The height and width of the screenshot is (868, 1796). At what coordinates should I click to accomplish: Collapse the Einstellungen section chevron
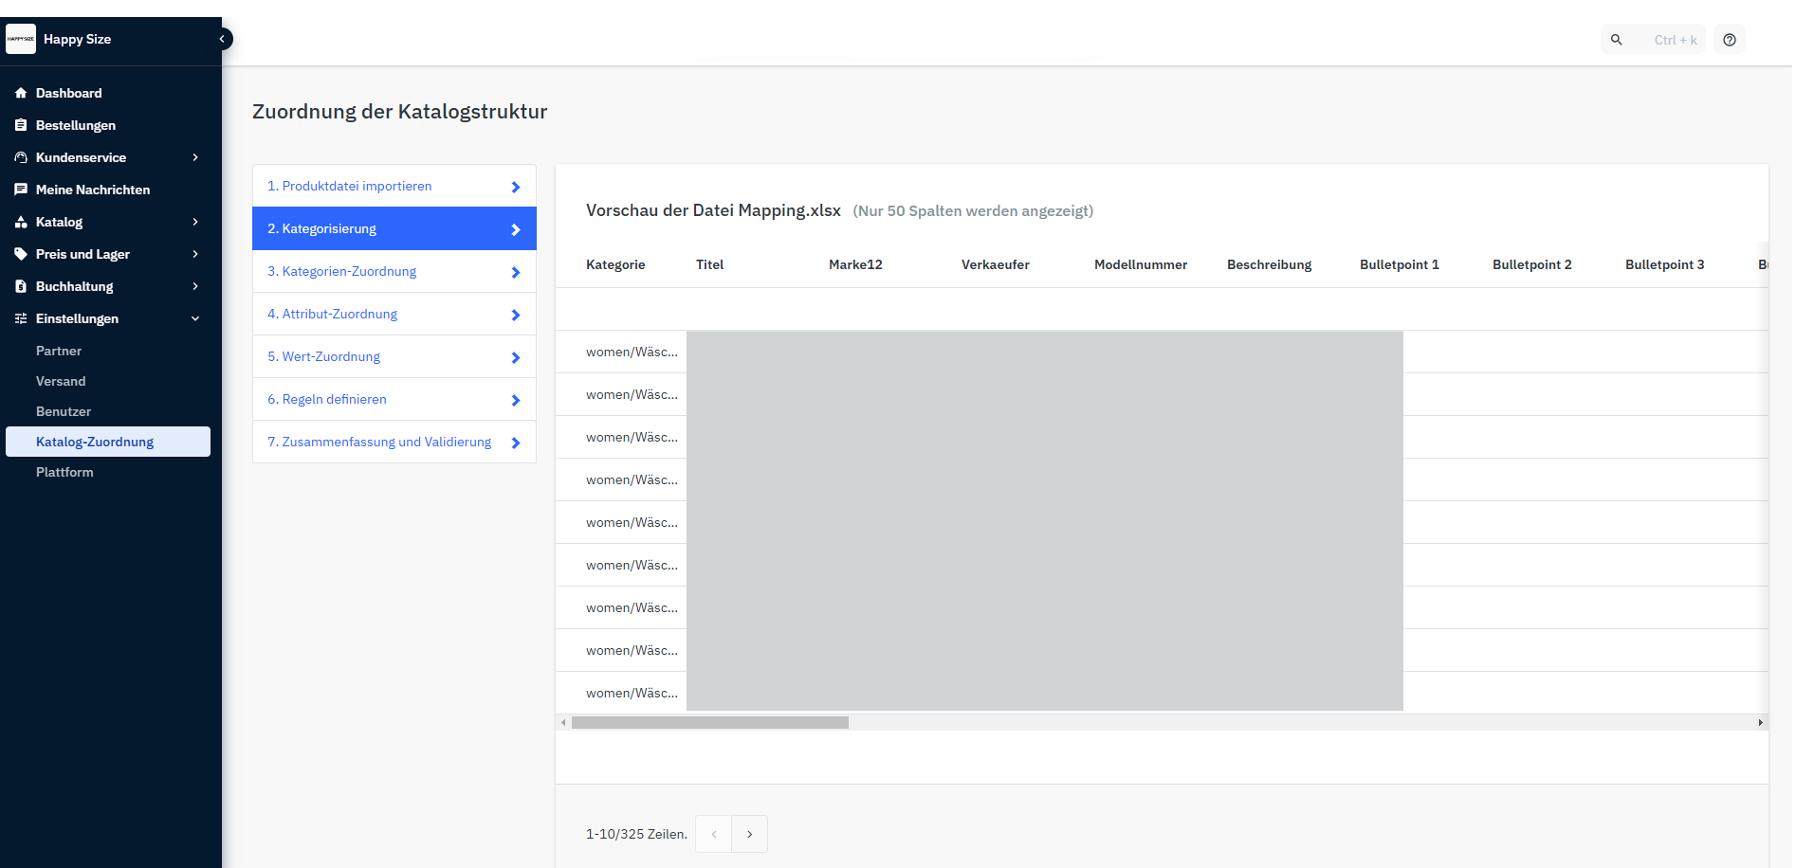point(195,318)
